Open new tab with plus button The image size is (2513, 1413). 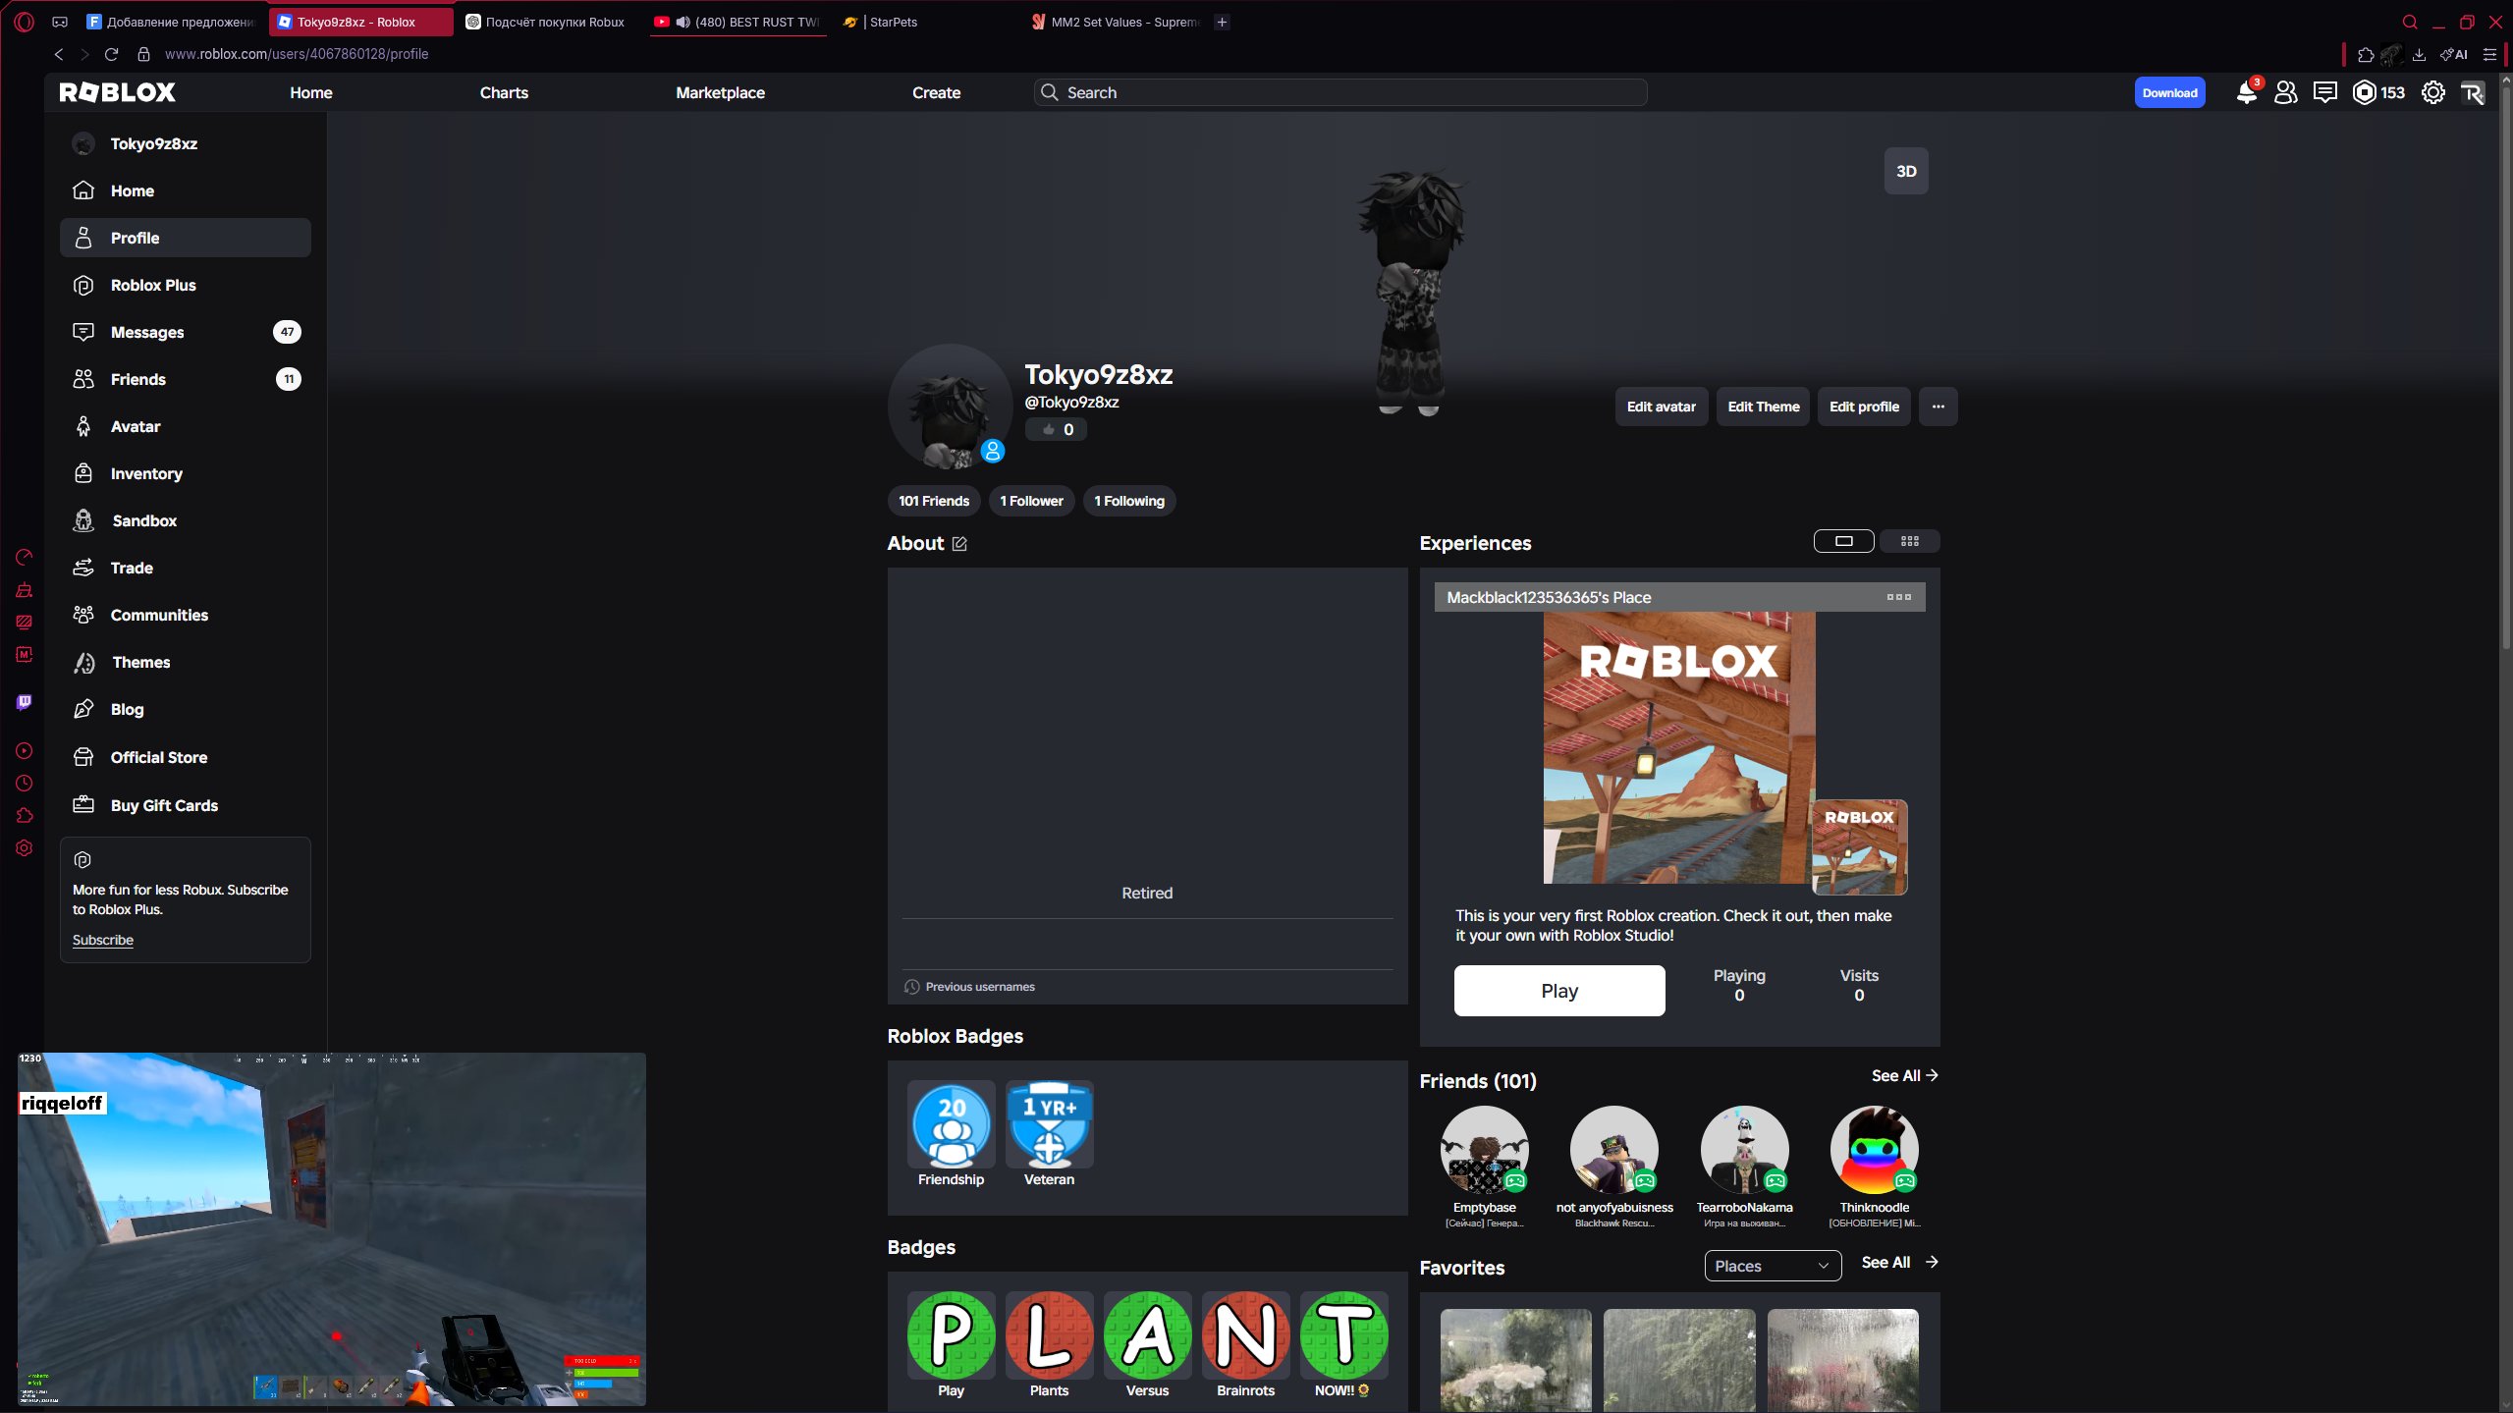[x=1222, y=22]
